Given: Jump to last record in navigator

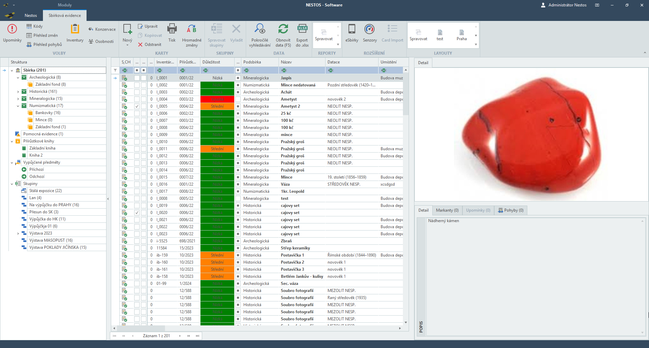Looking at the screenshot, I should tap(197, 336).
